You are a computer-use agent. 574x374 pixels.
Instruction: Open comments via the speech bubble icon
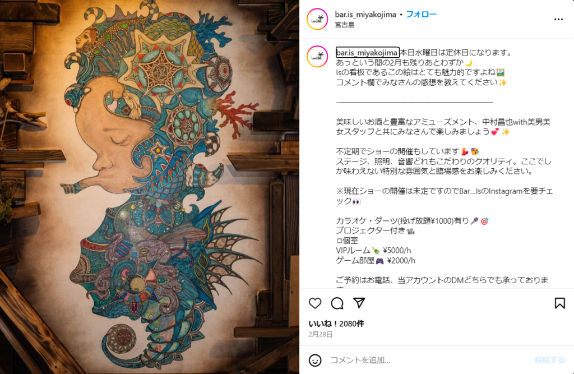[x=337, y=303]
